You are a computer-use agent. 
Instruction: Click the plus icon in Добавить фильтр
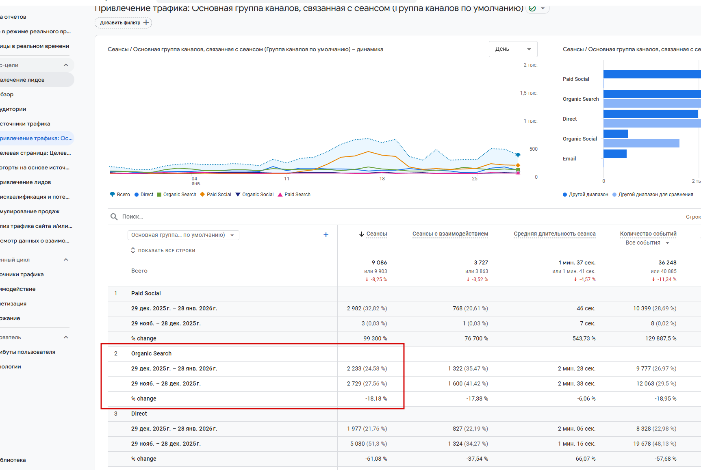146,22
